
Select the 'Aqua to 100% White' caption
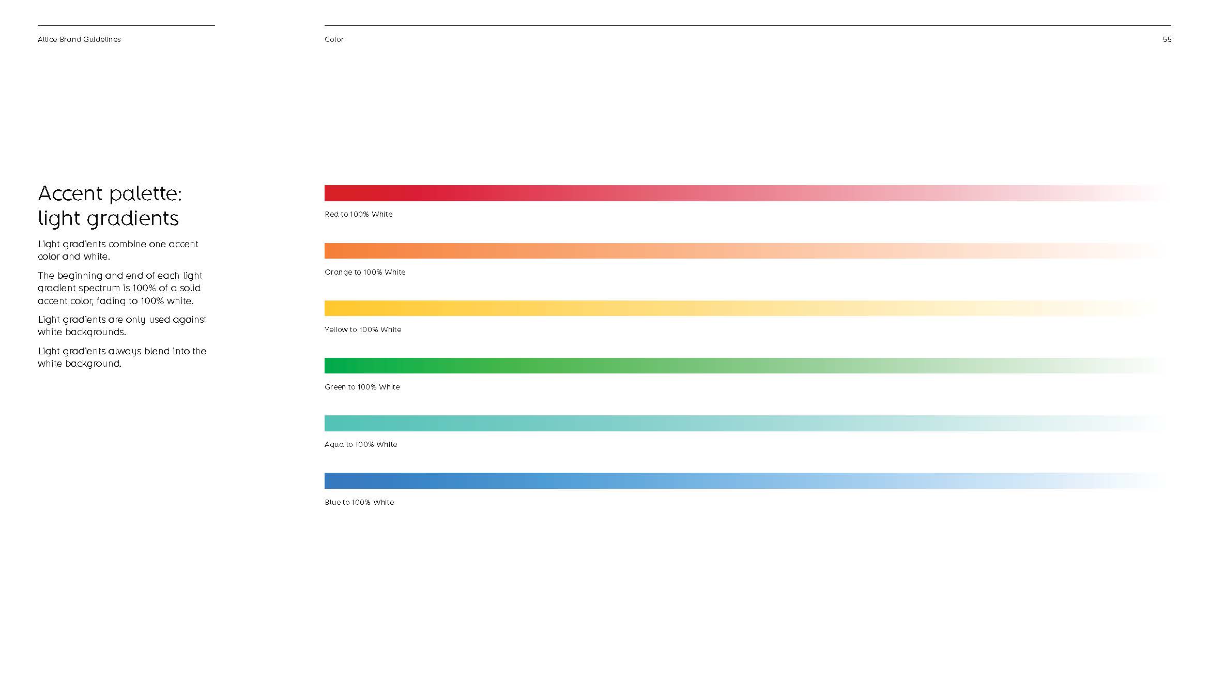tap(361, 444)
